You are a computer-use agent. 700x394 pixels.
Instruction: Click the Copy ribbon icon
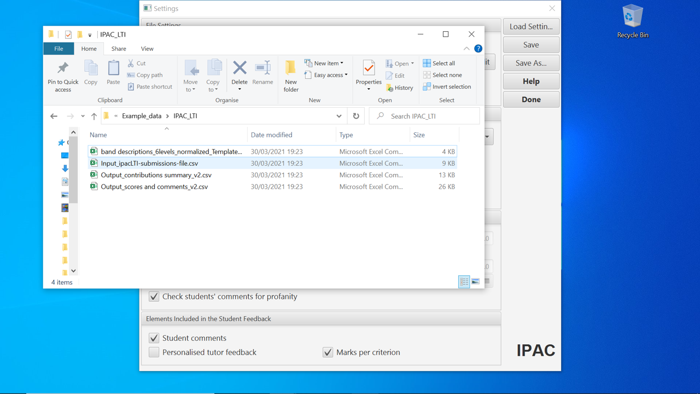pyautogui.click(x=91, y=73)
